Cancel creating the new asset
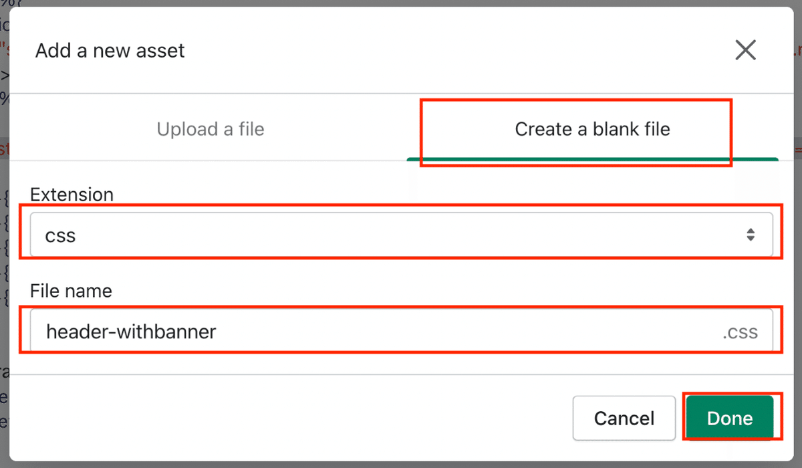Screen dimensions: 802x468 click(x=624, y=418)
